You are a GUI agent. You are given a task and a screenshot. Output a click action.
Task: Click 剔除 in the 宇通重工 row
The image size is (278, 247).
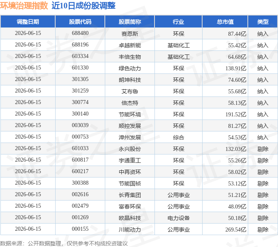click(263, 160)
